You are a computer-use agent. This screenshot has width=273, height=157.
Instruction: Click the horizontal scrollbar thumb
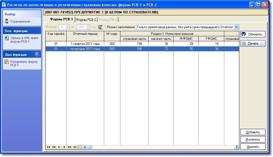[x=90, y=147]
